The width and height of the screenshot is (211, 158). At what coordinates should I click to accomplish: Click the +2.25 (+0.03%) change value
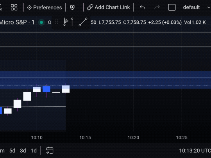click(165, 22)
